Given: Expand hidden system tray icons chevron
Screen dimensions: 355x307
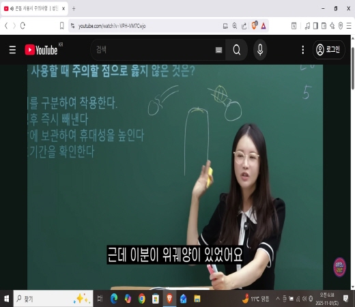Looking at the screenshot, I should click(278, 298).
